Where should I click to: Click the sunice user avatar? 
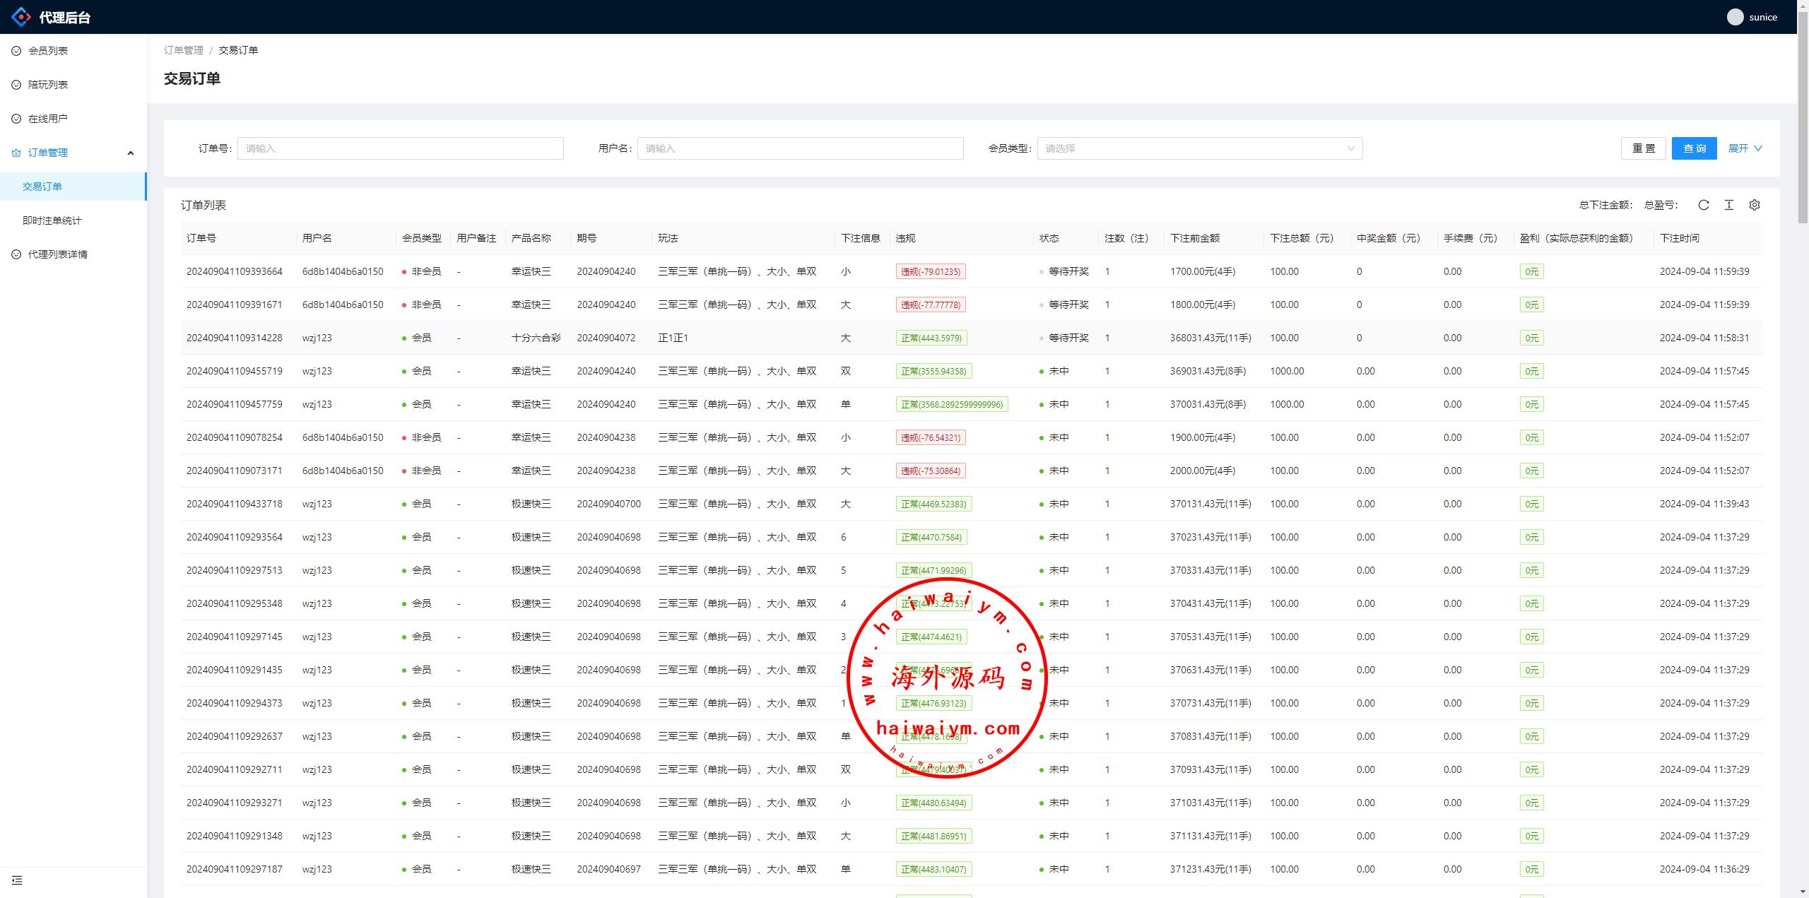1735,17
